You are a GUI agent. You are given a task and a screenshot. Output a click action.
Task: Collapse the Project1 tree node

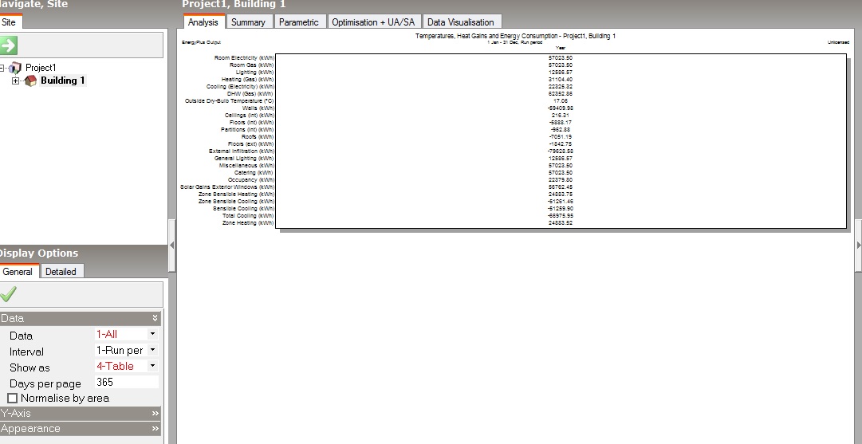(x=2, y=68)
